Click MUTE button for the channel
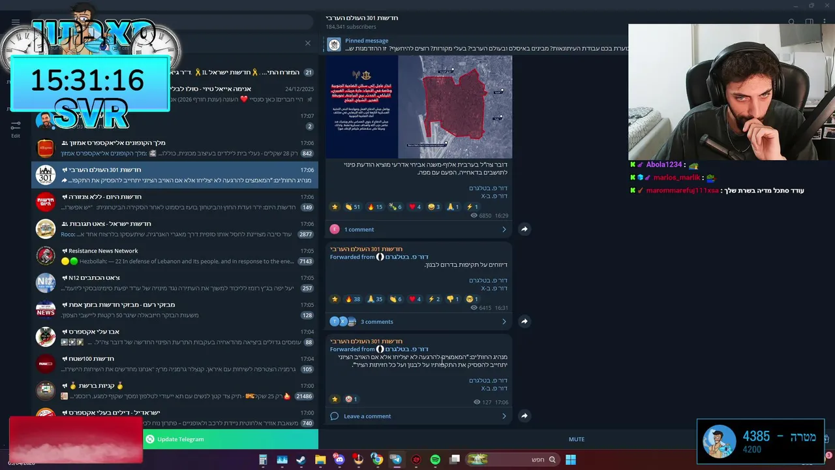 click(x=577, y=439)
